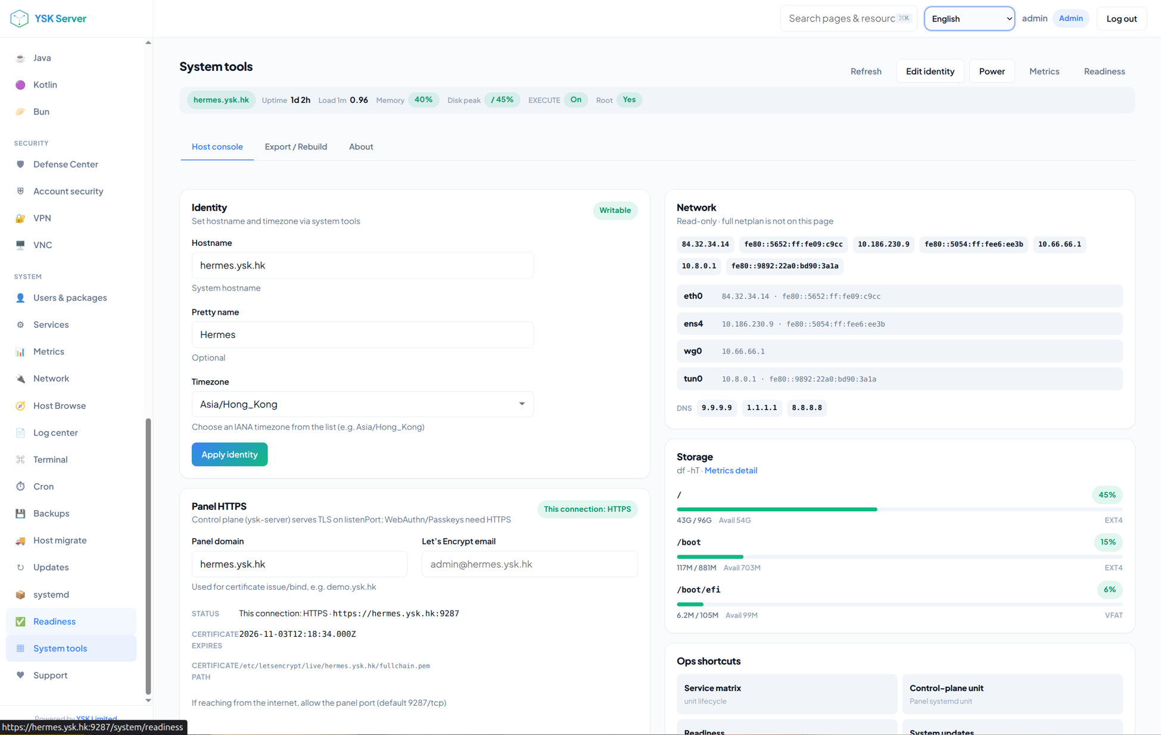The height and width of the screenshot is (735, 1161).
Task: Open the Control-plane unit shortcut card
Action: [1012, 694]
